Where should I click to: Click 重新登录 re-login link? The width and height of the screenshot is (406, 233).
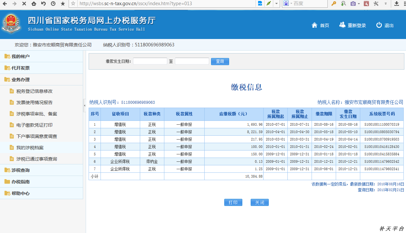pos(353,25)
